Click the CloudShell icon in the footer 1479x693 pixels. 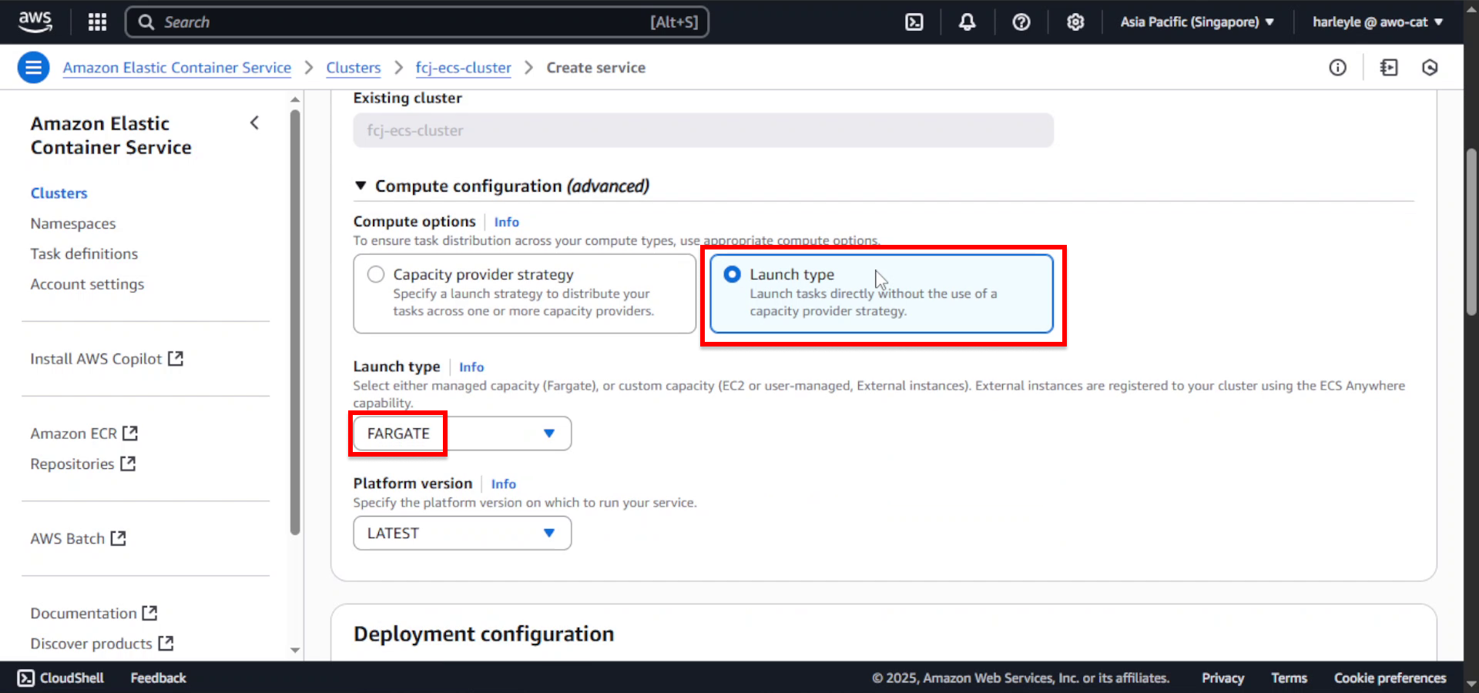click(26, 678)
